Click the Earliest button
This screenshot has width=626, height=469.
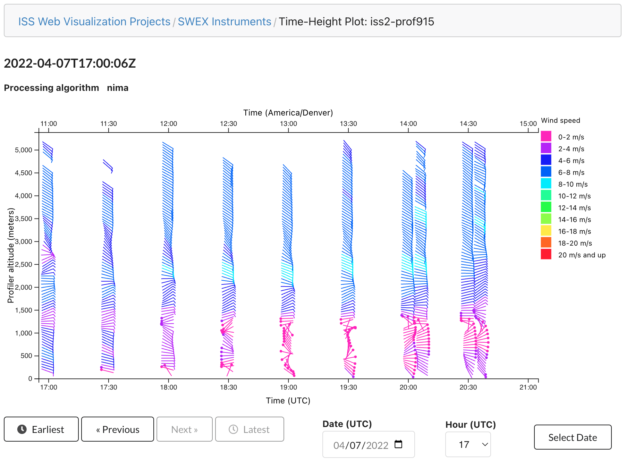click(41, 429)
